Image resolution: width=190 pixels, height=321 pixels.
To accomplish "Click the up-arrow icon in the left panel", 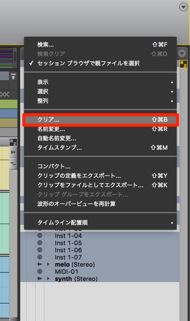I will (13, 77).
